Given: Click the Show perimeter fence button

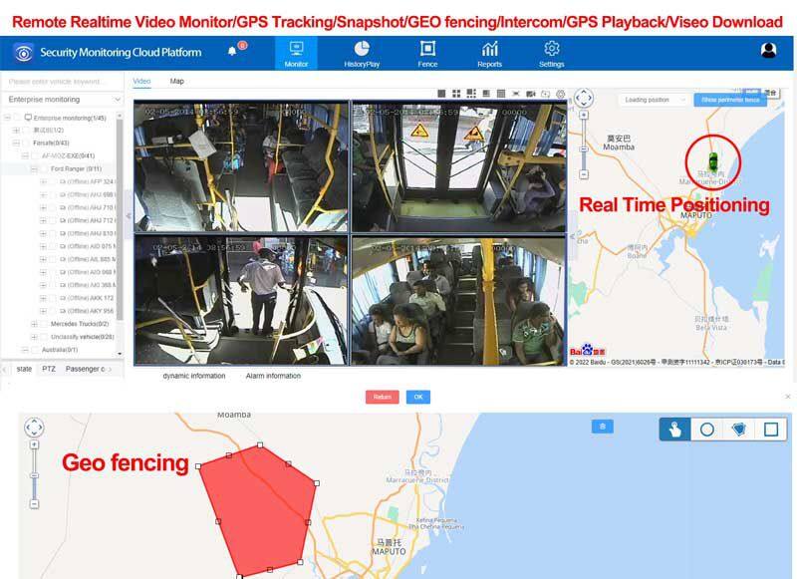Looking at the screenshot, I should pyautogui.click(x=730, y=100).
